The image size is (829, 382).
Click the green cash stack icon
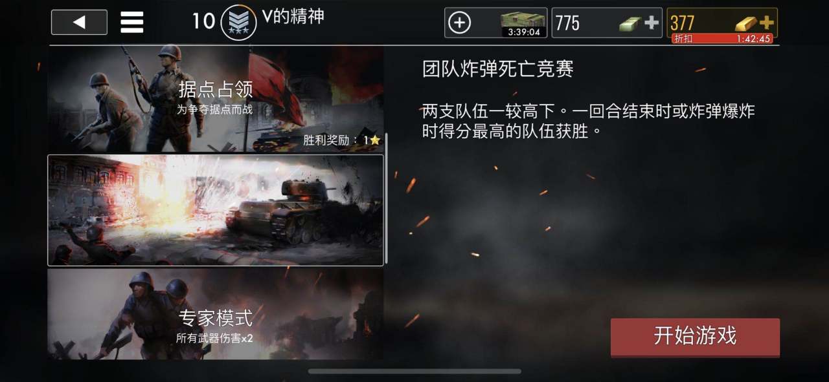point(630,24)
